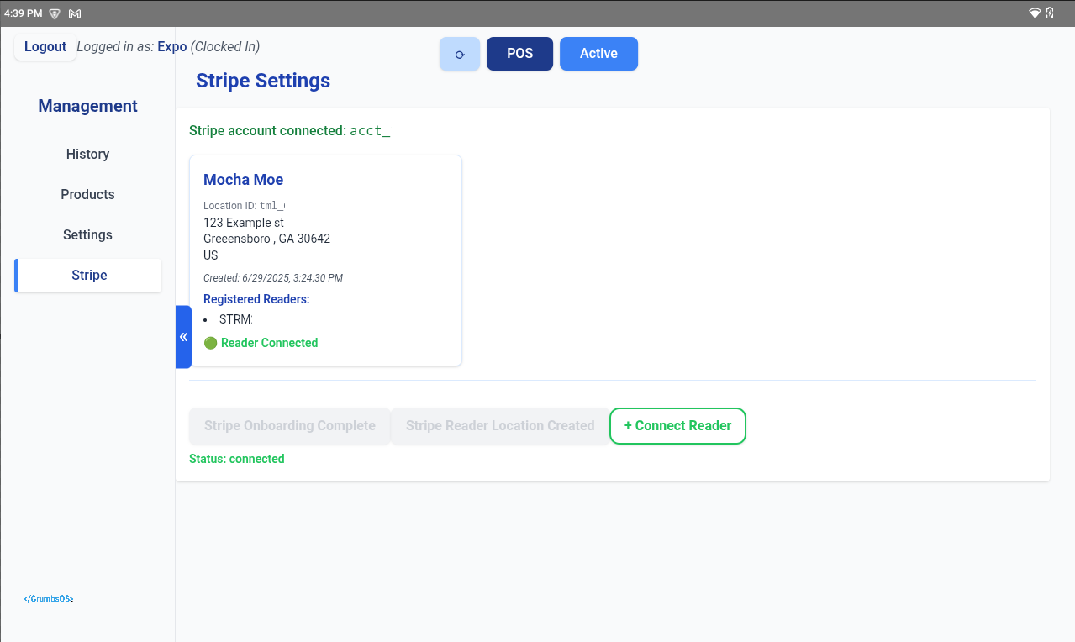Click the green Reader Connected indicator
This screenshot has height=642, width=1075.
[x=261, y=343]
